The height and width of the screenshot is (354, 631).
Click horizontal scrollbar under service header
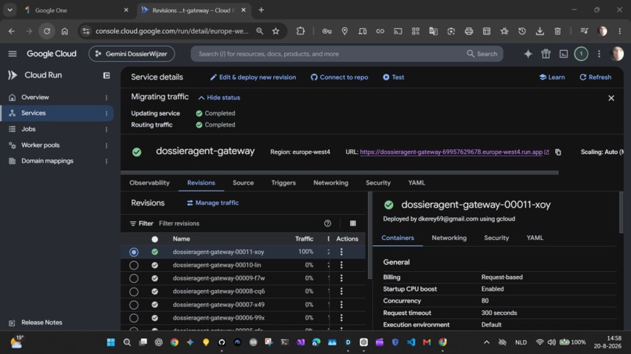(x=339, y=173)
